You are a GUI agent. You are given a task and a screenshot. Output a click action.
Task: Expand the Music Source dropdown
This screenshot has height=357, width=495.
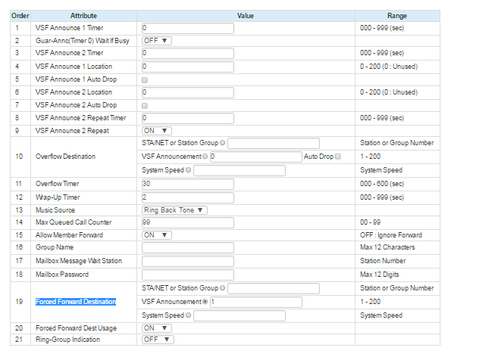point(174,210)
